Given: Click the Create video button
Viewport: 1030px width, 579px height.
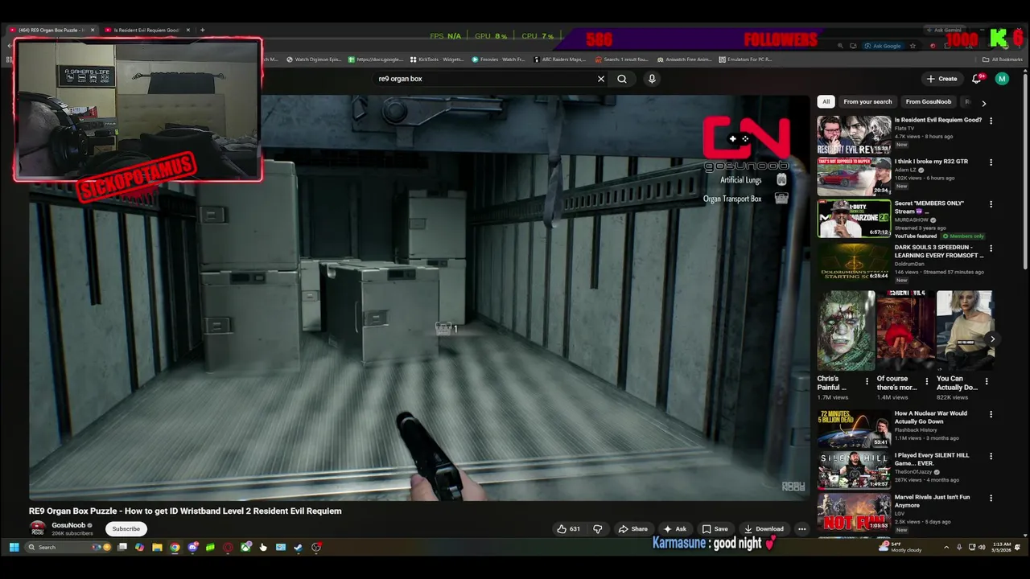Looking at the screenshot, I should coord(941,79).
